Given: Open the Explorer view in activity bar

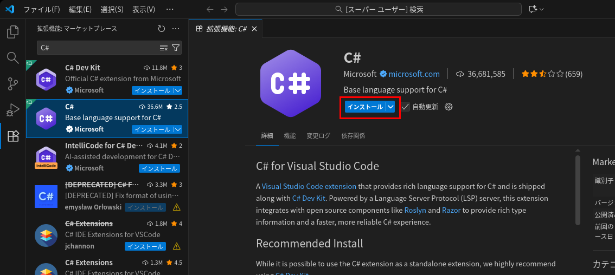Looking at the screenshot, I should [x=12, y=32].
